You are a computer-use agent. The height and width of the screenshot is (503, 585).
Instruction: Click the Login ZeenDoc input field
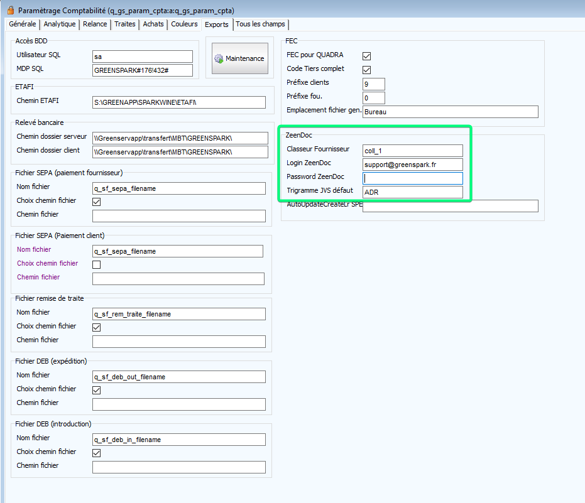[413, 165]
